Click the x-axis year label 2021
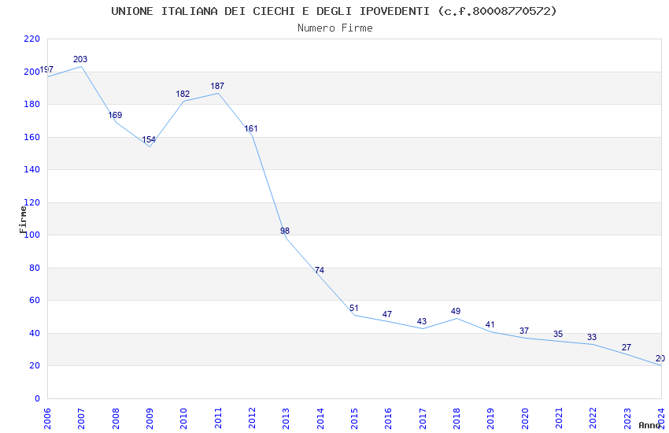This screenshot has width=669, height=433. 559,419
